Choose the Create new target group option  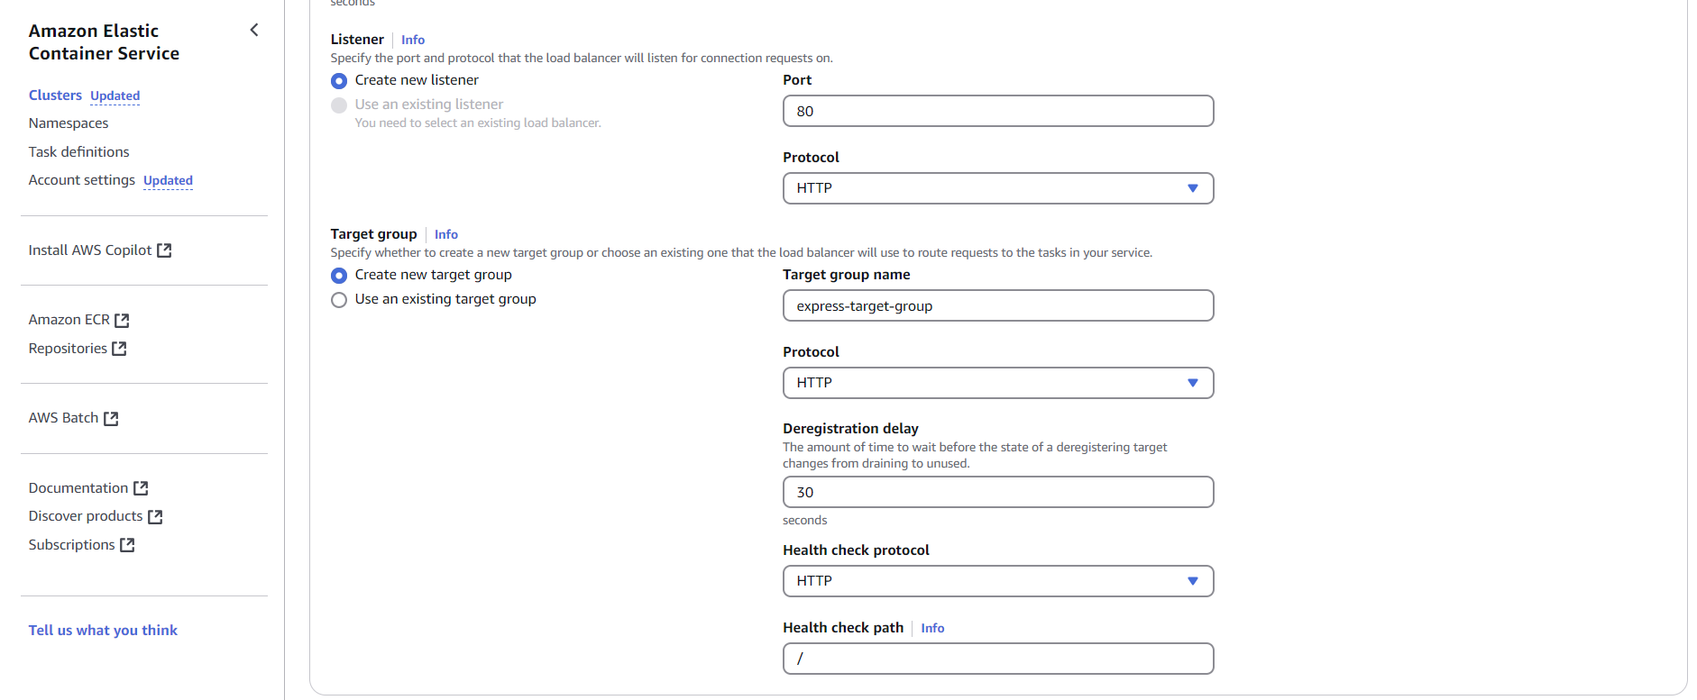tap(339, 276)
